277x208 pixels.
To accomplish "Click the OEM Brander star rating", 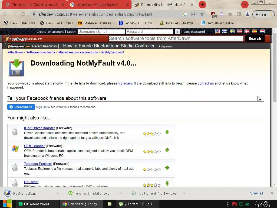I will (x=152, y=152).
